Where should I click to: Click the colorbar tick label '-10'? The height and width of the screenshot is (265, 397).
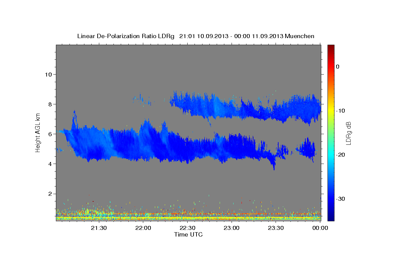pos(340,111)
